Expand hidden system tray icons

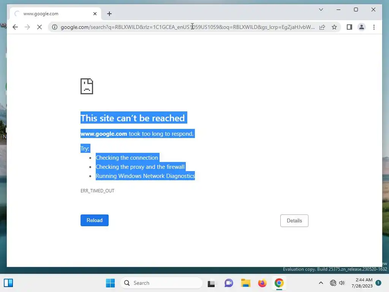321,283
